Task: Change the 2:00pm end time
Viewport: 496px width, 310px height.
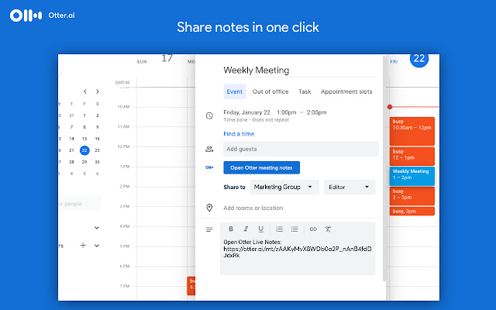Action: 317,112
